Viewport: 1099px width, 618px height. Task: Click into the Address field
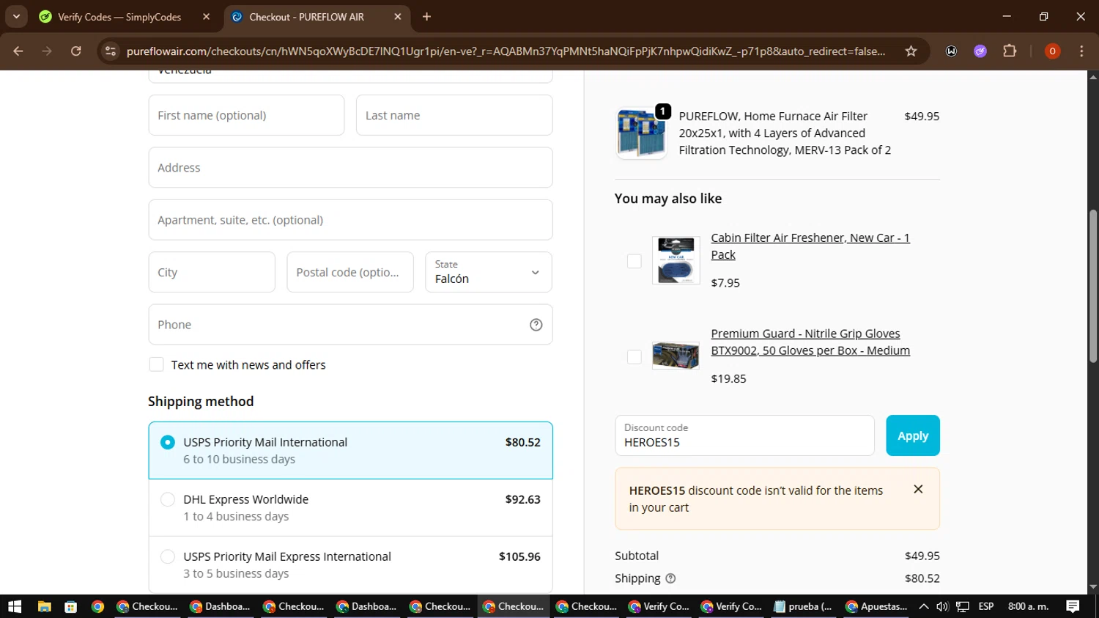[350, 167]
